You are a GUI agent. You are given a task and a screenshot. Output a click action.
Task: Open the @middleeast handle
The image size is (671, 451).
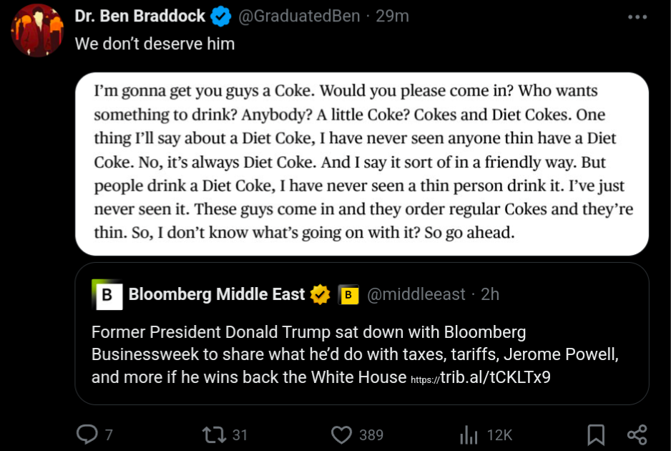point(416,294)
